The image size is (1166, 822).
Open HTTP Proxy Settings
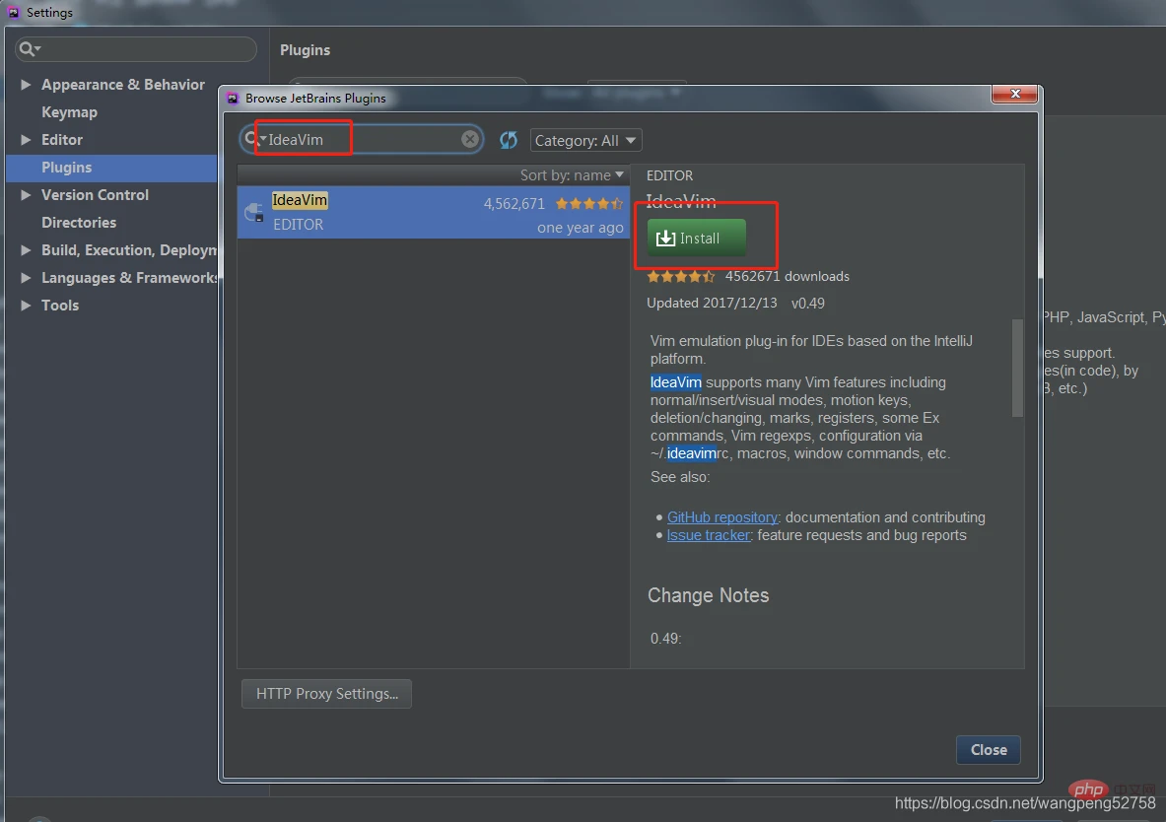coord(326,694)
